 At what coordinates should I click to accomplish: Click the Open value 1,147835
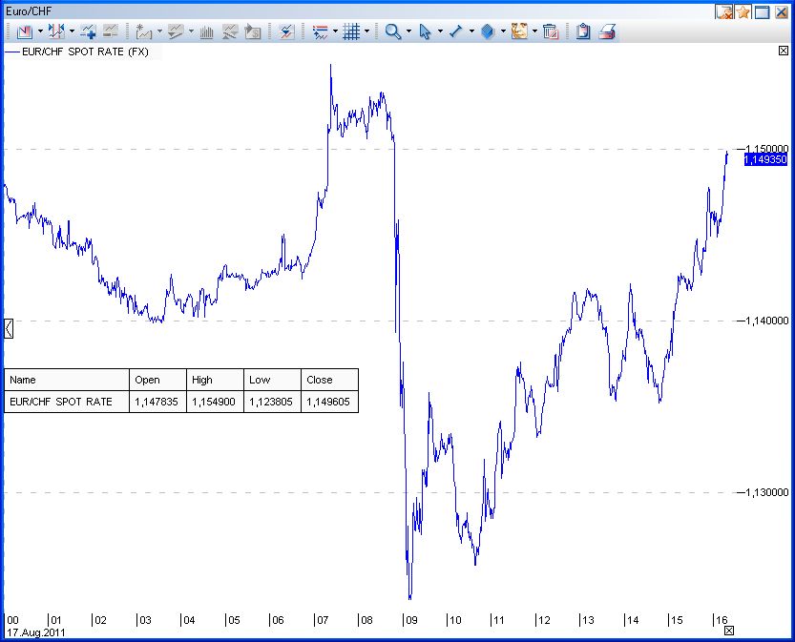point(157,402)
